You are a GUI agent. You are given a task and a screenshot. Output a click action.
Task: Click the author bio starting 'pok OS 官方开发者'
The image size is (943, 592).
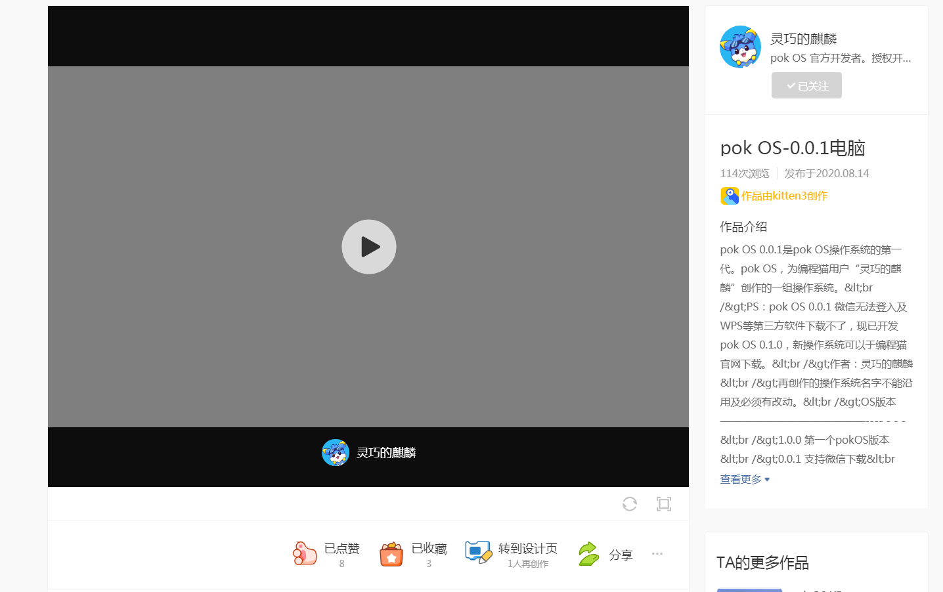click(x=841, y=58)
